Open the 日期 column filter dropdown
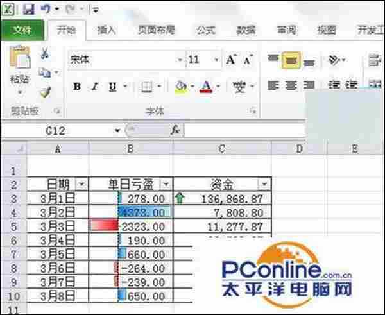Screen dimensions: 385x315 click(81, 183)
